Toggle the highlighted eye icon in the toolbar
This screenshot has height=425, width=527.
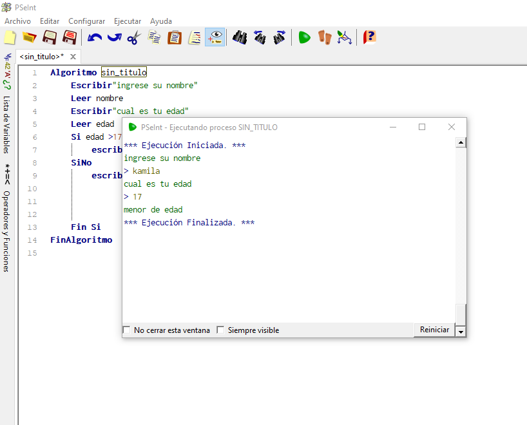(215, 37)
